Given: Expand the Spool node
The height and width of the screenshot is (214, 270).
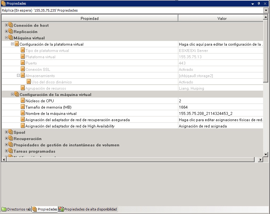Looking at the screenshot, I should click(6, 132).
